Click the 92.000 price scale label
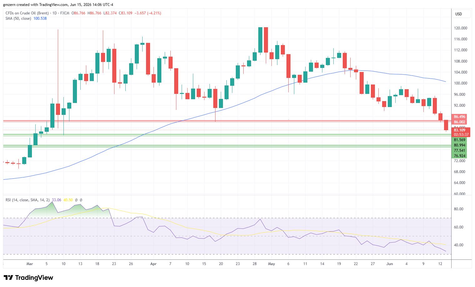475x287 pixels. point(460,105)
